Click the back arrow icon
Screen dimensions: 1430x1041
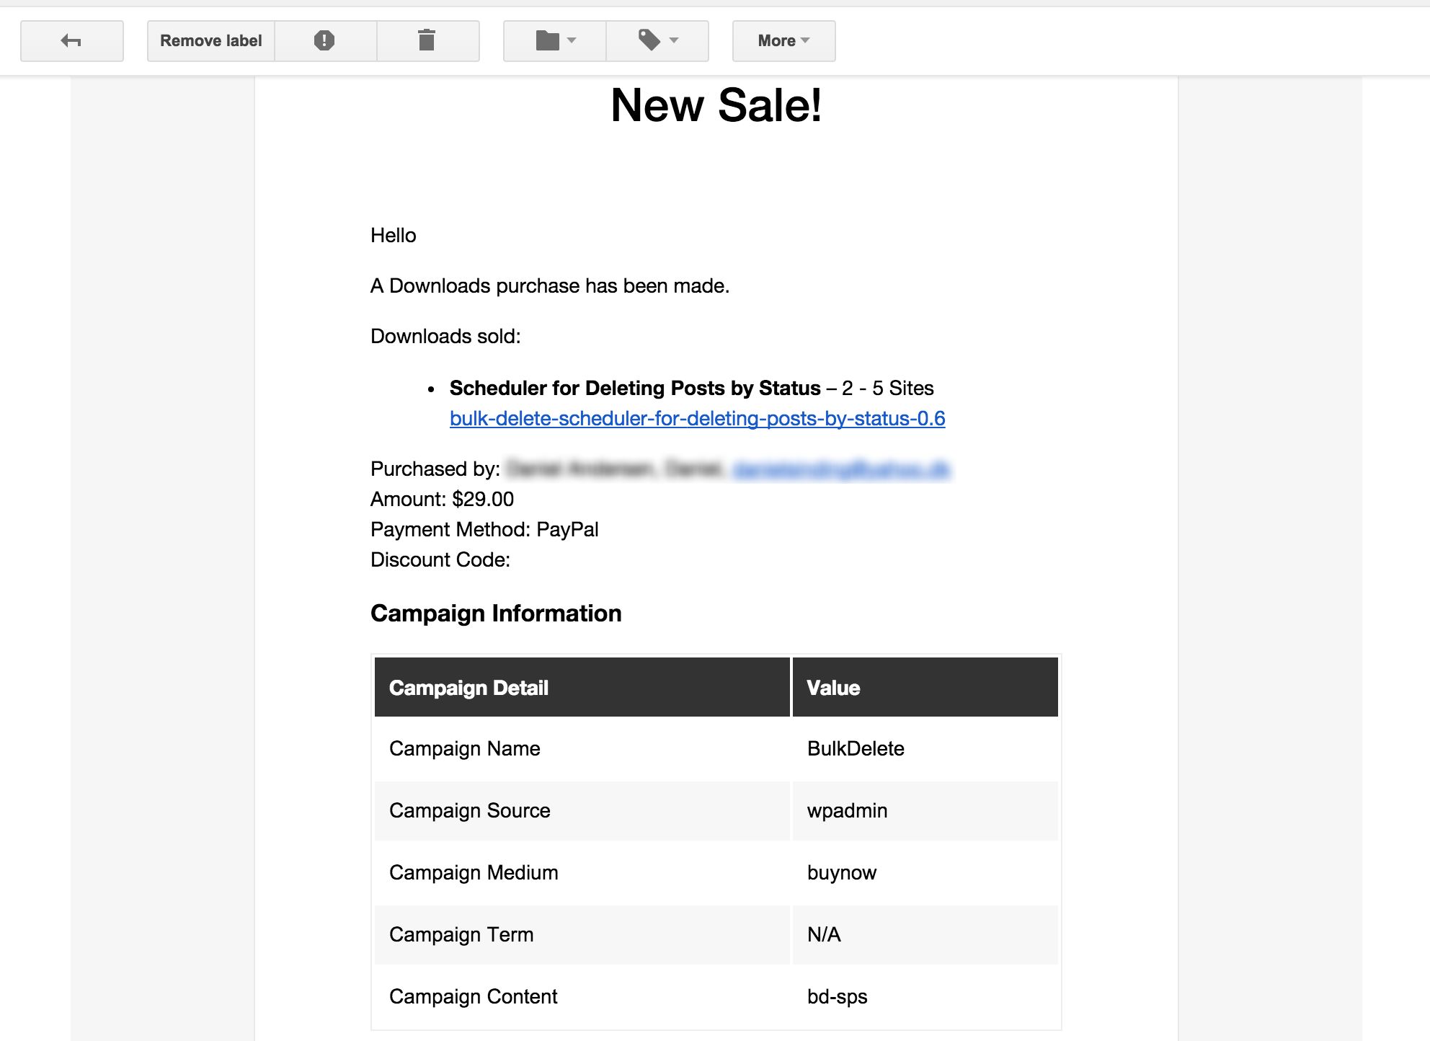coord(71,41)
